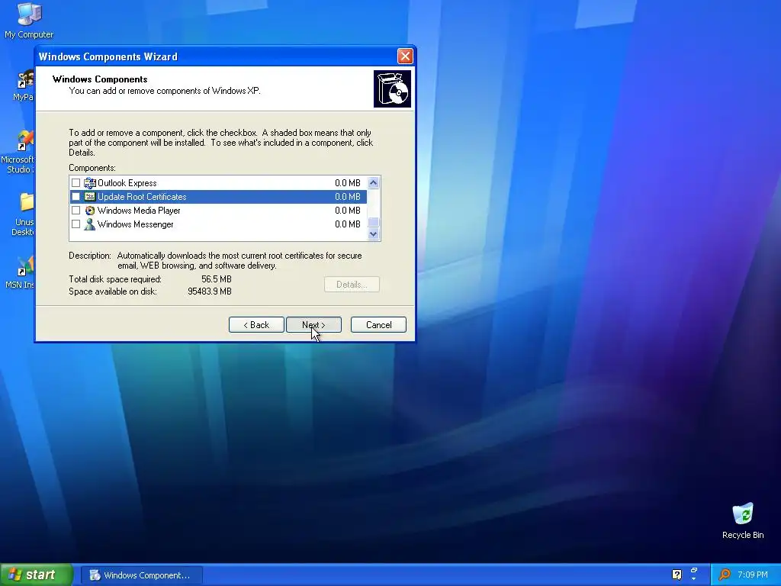Screen dimensions: 781x586
Task: Proceed with the Next button
Action: tap(313, 325)
